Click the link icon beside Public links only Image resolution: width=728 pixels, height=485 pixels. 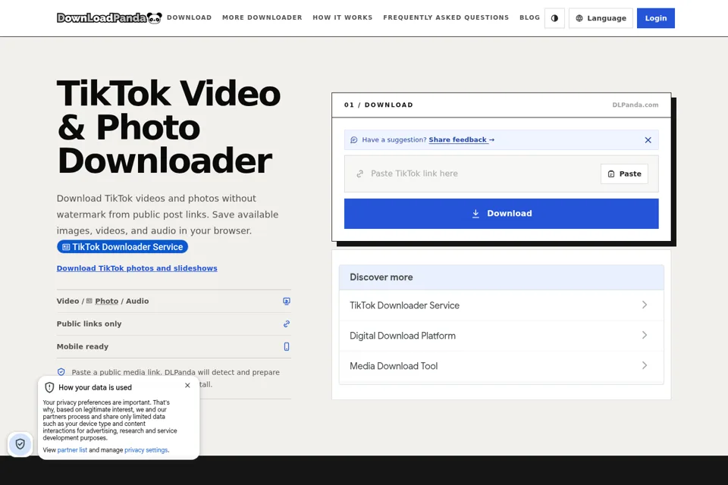tap(287, 324)
